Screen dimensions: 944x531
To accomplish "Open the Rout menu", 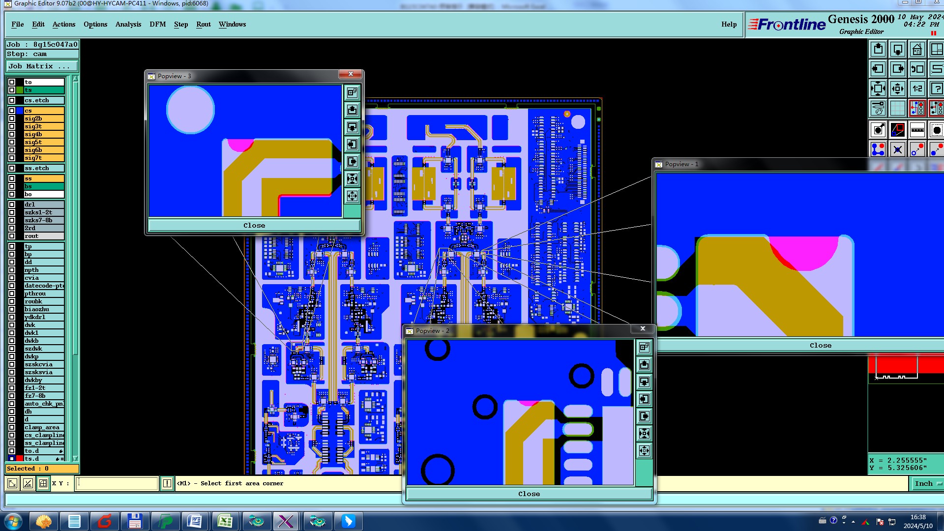I will point(204,24).
